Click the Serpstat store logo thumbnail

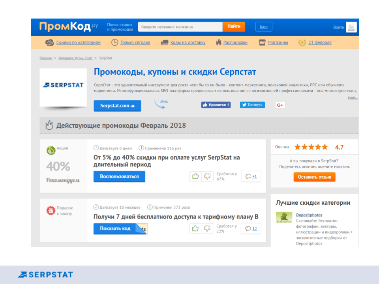pyautogui.click(x=63, y=87)
